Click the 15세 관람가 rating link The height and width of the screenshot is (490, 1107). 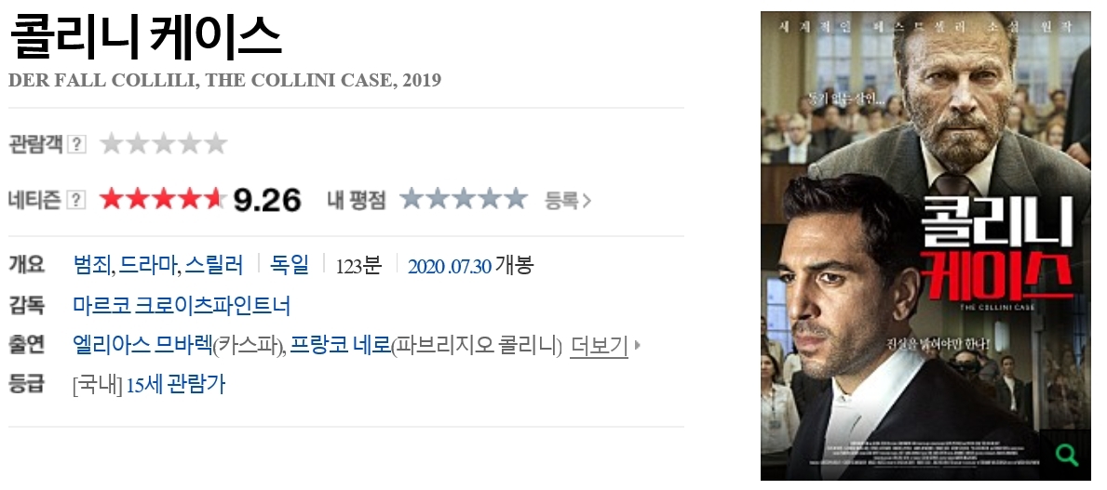pyautogui.click(x=176, y=385)
